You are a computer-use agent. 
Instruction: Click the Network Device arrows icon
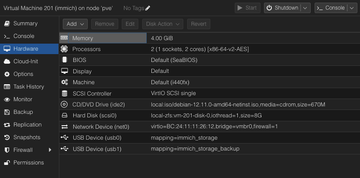[65, 127]
